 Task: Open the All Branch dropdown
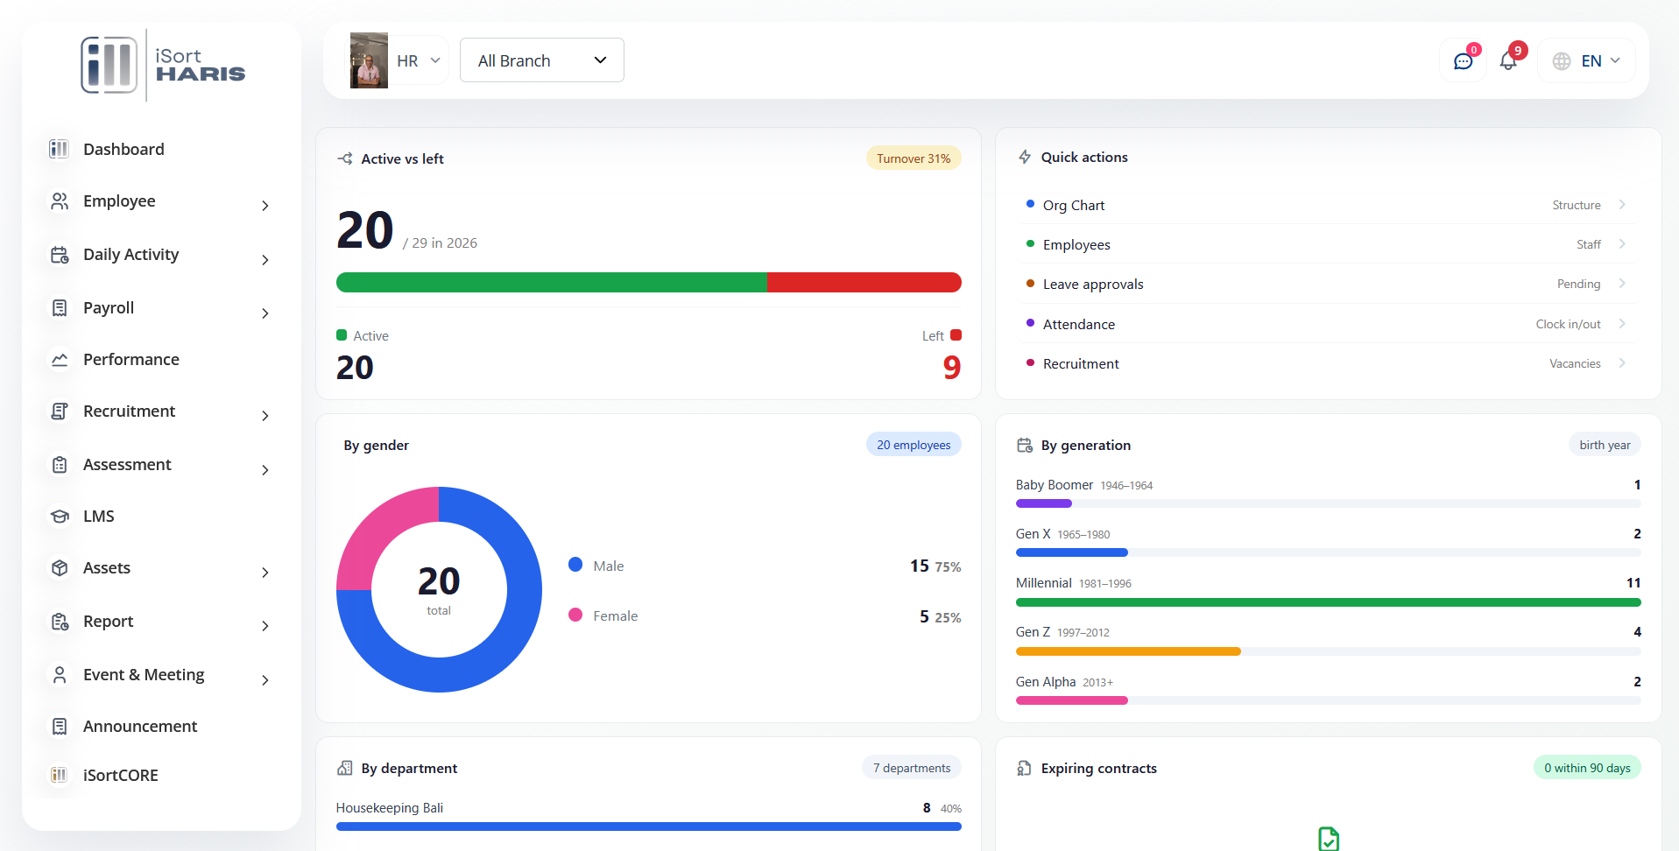pyautogui.click(x=542, y=60)
